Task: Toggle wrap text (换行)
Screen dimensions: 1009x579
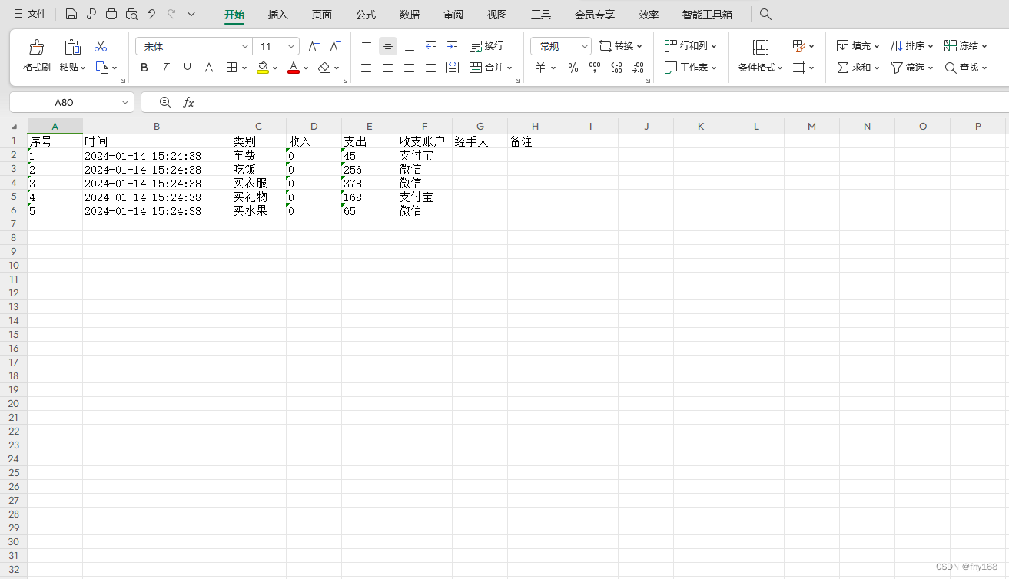Action: pyautogui.click(x=486, y=46)
